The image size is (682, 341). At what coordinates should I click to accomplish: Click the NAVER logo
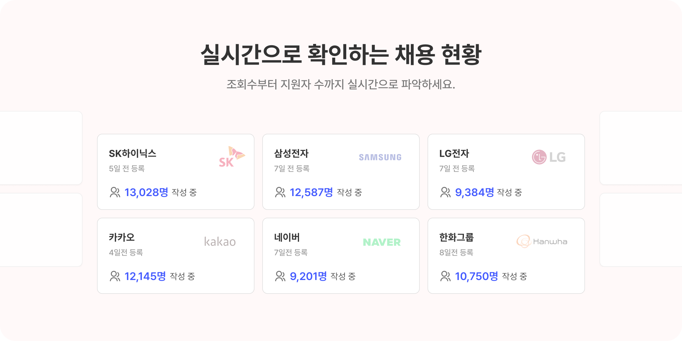[x=382, y=242]
